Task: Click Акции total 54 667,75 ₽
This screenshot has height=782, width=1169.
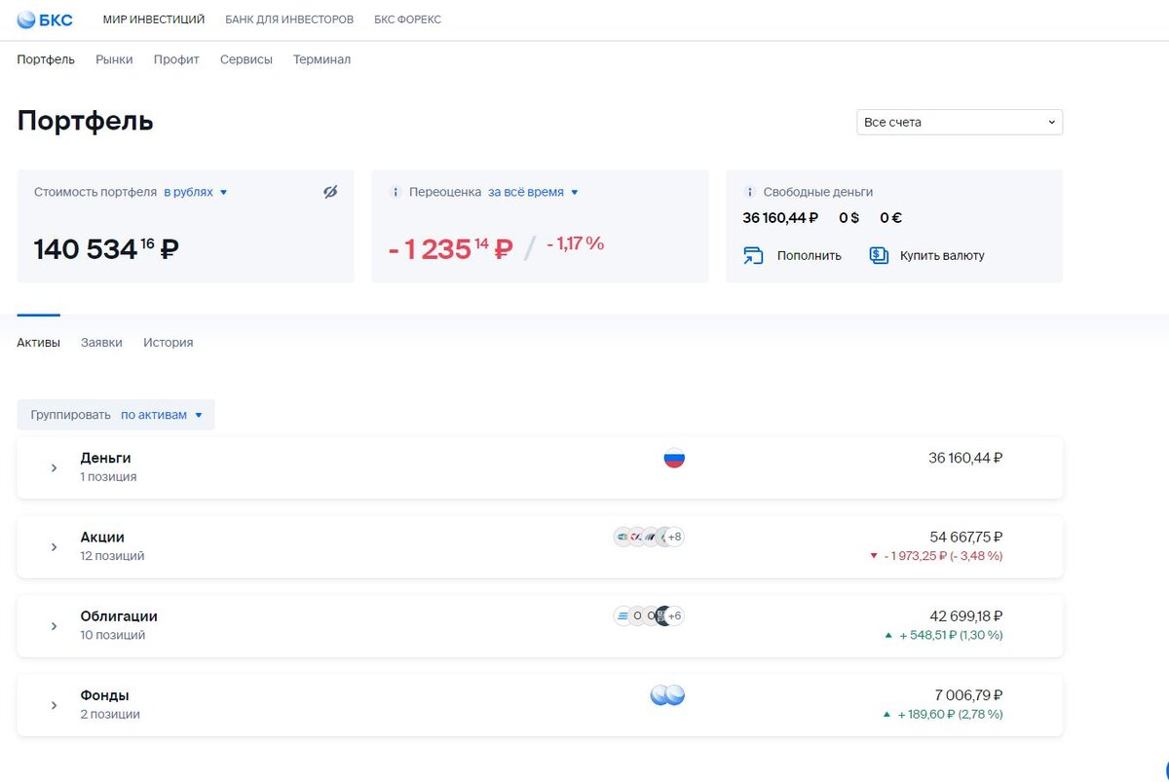Action: click(x=966, y=537)
